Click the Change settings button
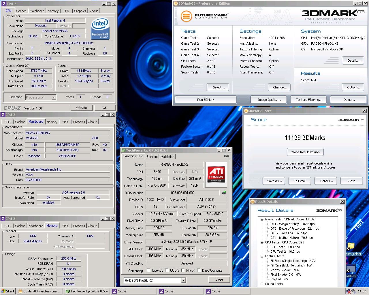This screenshot has width=369, height=295. [x=280, y=87]
